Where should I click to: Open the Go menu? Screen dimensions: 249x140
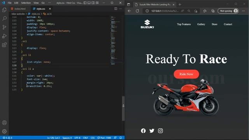43,3
